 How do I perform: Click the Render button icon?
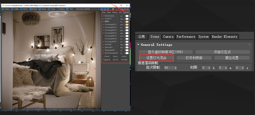[122, 9]
